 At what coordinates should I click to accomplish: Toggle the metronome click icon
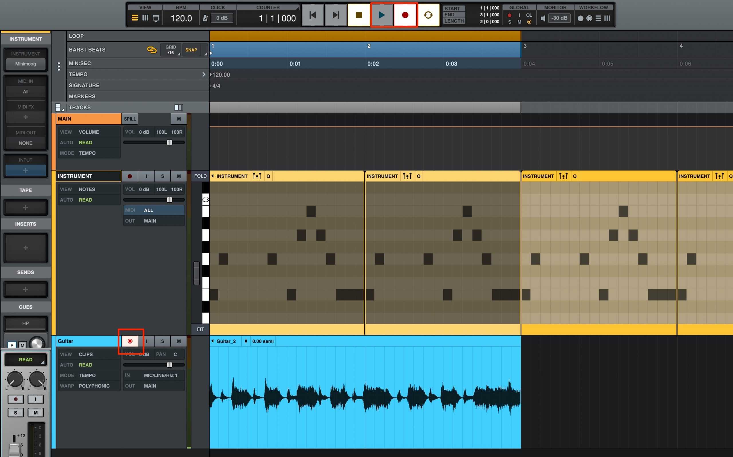[205, 18]
